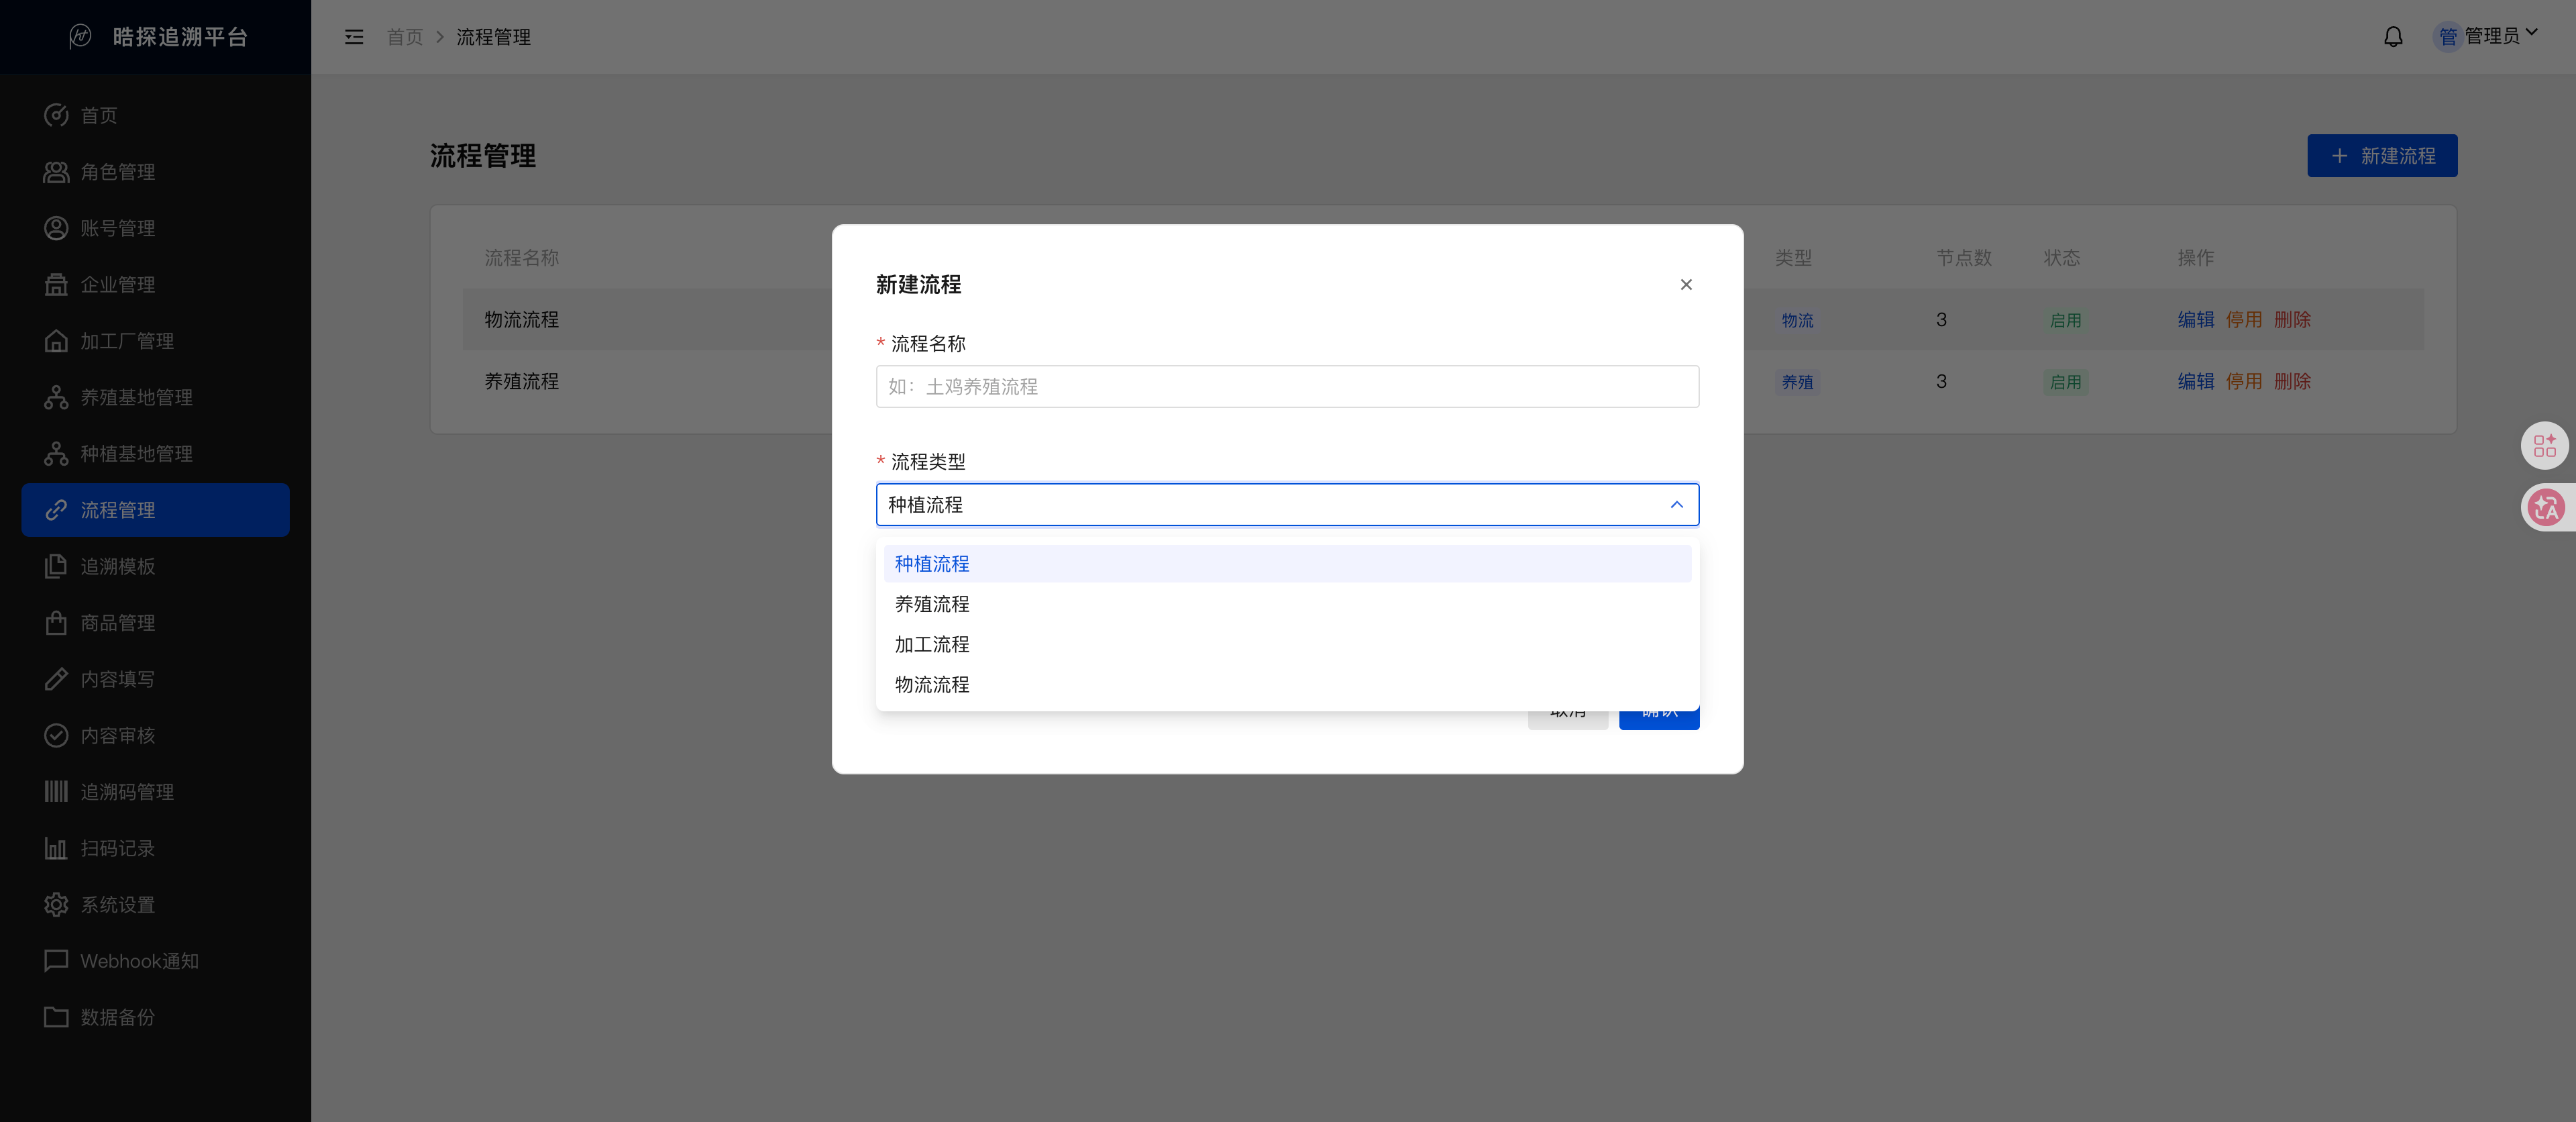Click the 流程名称 input field
Viewport: 2576px width, 1122px height.
(x=1287, y=387)
